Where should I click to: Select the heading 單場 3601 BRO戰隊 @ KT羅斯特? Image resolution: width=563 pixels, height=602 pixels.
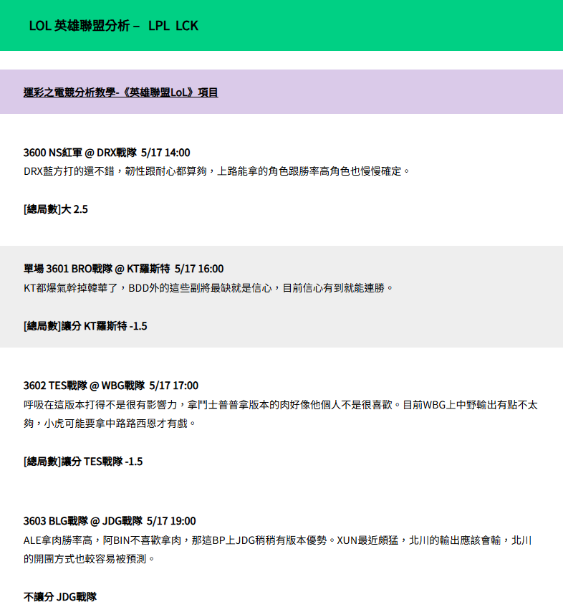[x=124, y=269]
